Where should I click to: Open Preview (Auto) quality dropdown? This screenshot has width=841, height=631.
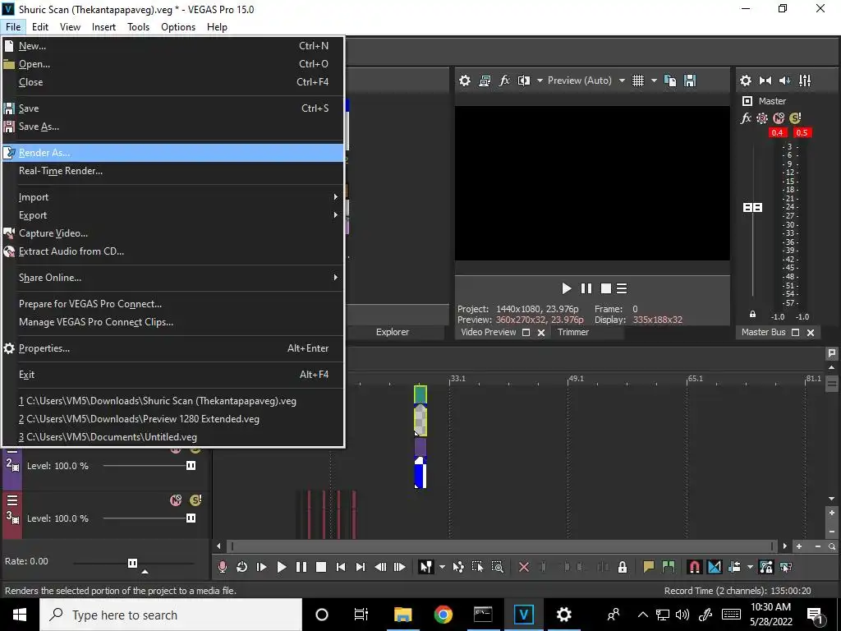coord(586,81)
